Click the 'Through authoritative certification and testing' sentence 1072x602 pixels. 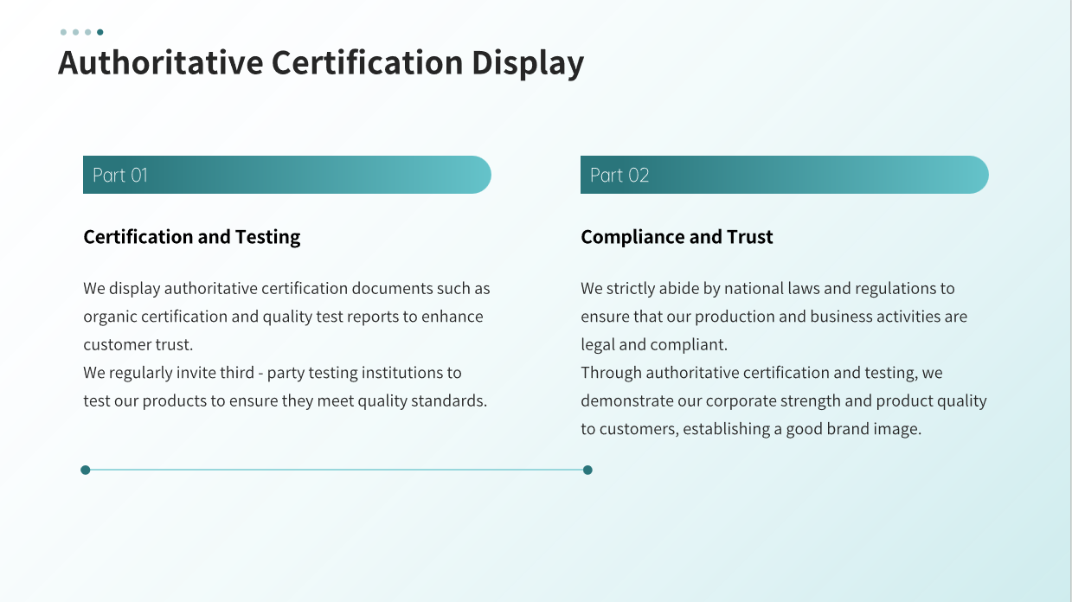click(x=761, y=373)
